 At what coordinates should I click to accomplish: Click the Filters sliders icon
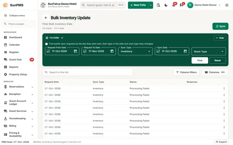coord(47,38)
